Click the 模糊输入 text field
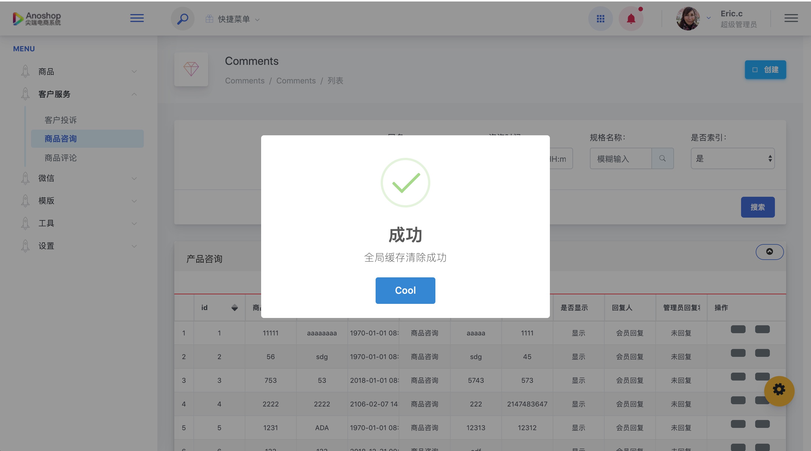811x451 pixels. point(620,159)
